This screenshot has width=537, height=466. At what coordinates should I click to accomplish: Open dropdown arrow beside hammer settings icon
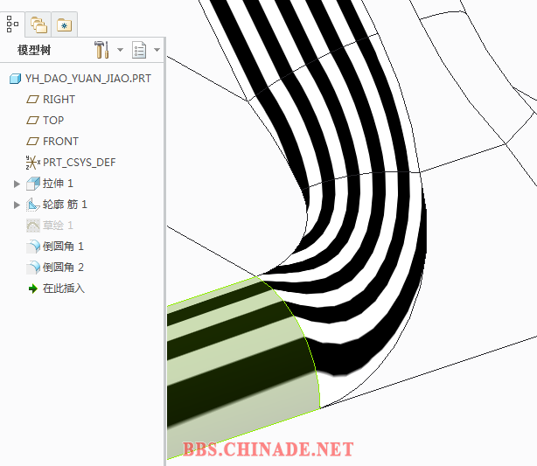click(x=120, y=50)
